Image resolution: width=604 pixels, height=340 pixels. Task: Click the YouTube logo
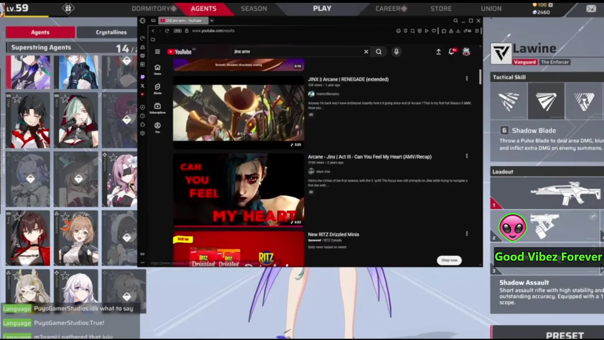pyautogui.click(x=179, y=52)
